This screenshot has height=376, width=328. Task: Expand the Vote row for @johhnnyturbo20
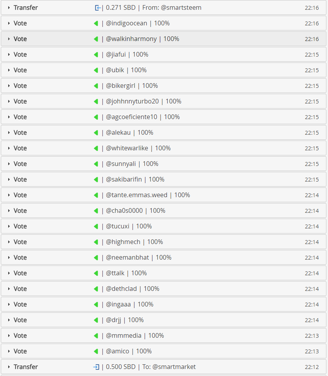(x=9, y=101)
